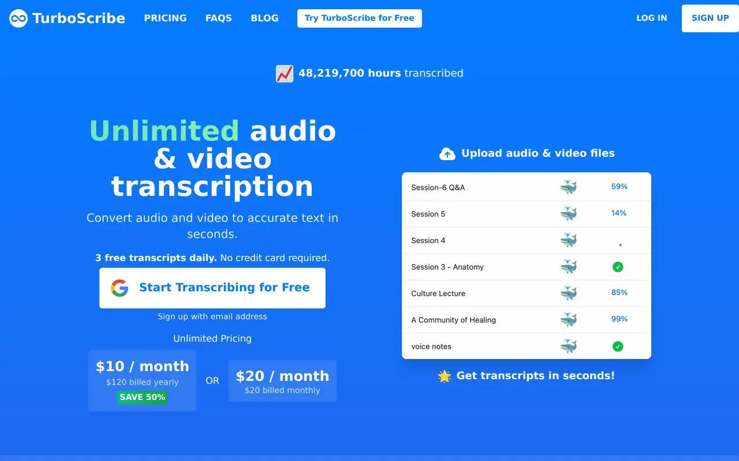Select the $20 / month monthly plan
The width and height of the screenshot is (739, 461).
282,381
